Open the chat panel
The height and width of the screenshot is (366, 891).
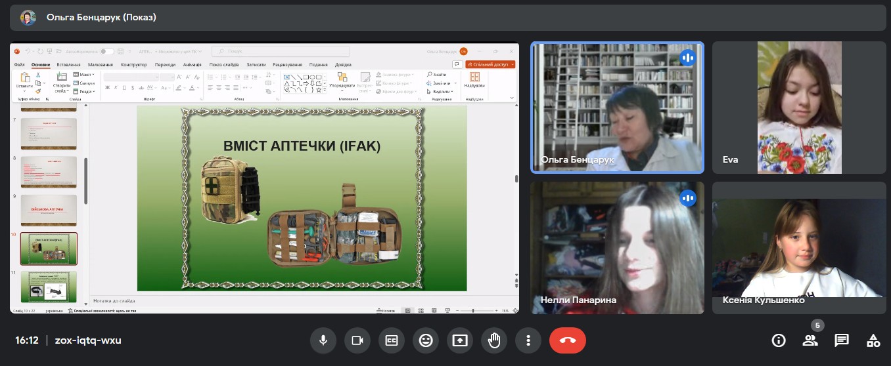[x=842, y=340]
